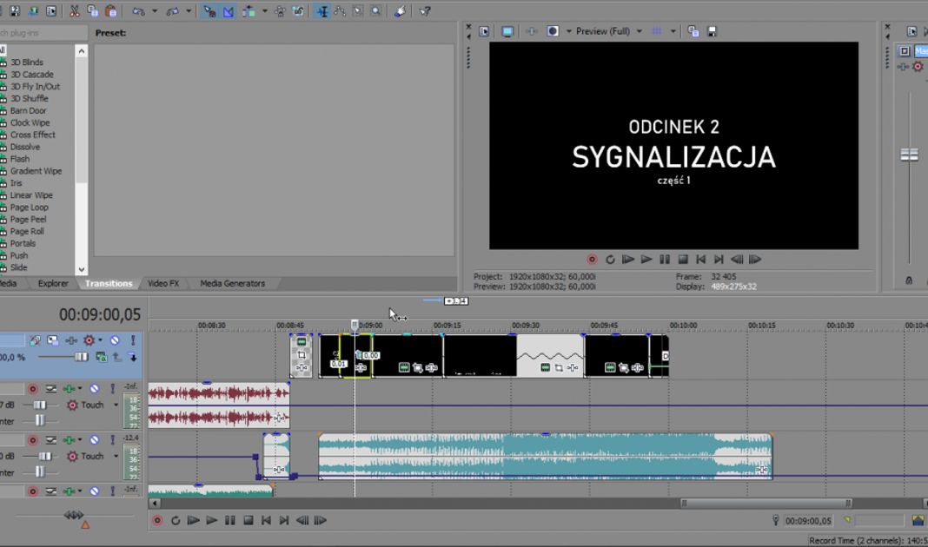Open video preview on external monitor
Viewport: 928px width, 547px height.
(x=507, y=31)
